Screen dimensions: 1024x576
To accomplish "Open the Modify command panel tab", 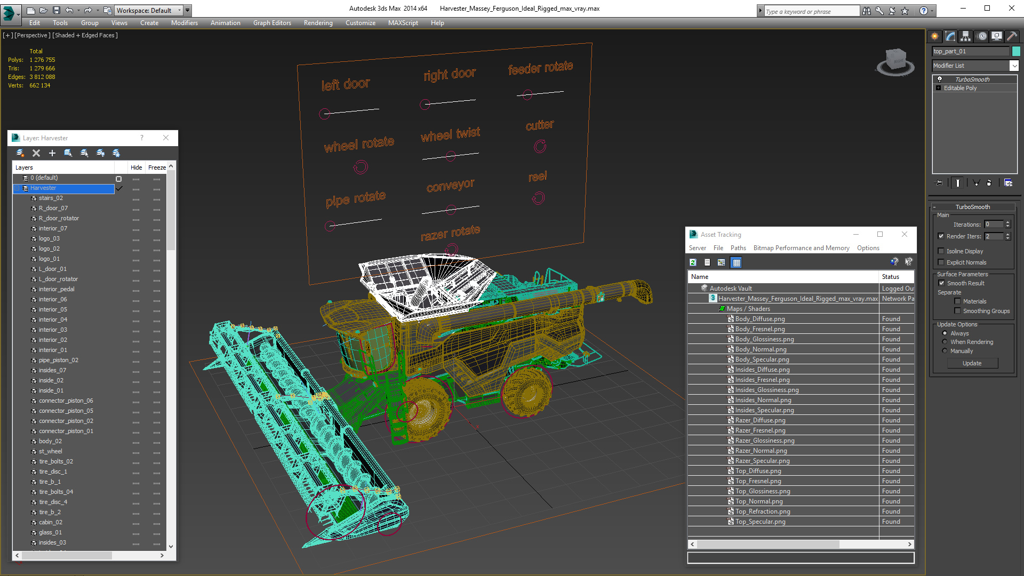I will point(950,36).
